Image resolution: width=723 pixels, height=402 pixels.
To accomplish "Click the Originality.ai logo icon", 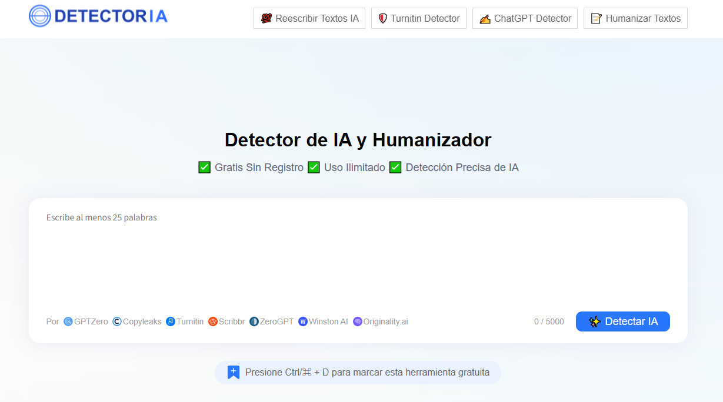I will coord(358,321).
